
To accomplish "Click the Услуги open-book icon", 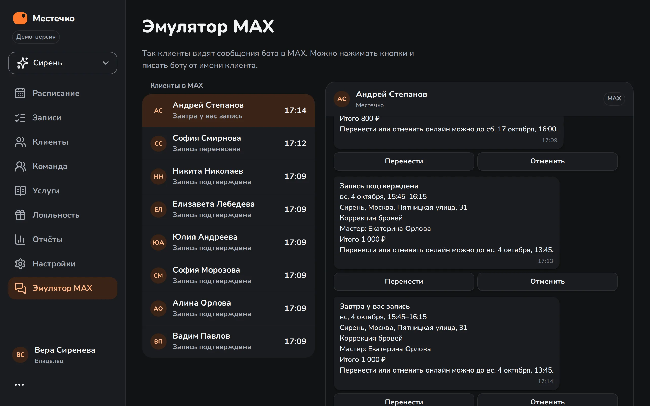I will tap(20, 191).
